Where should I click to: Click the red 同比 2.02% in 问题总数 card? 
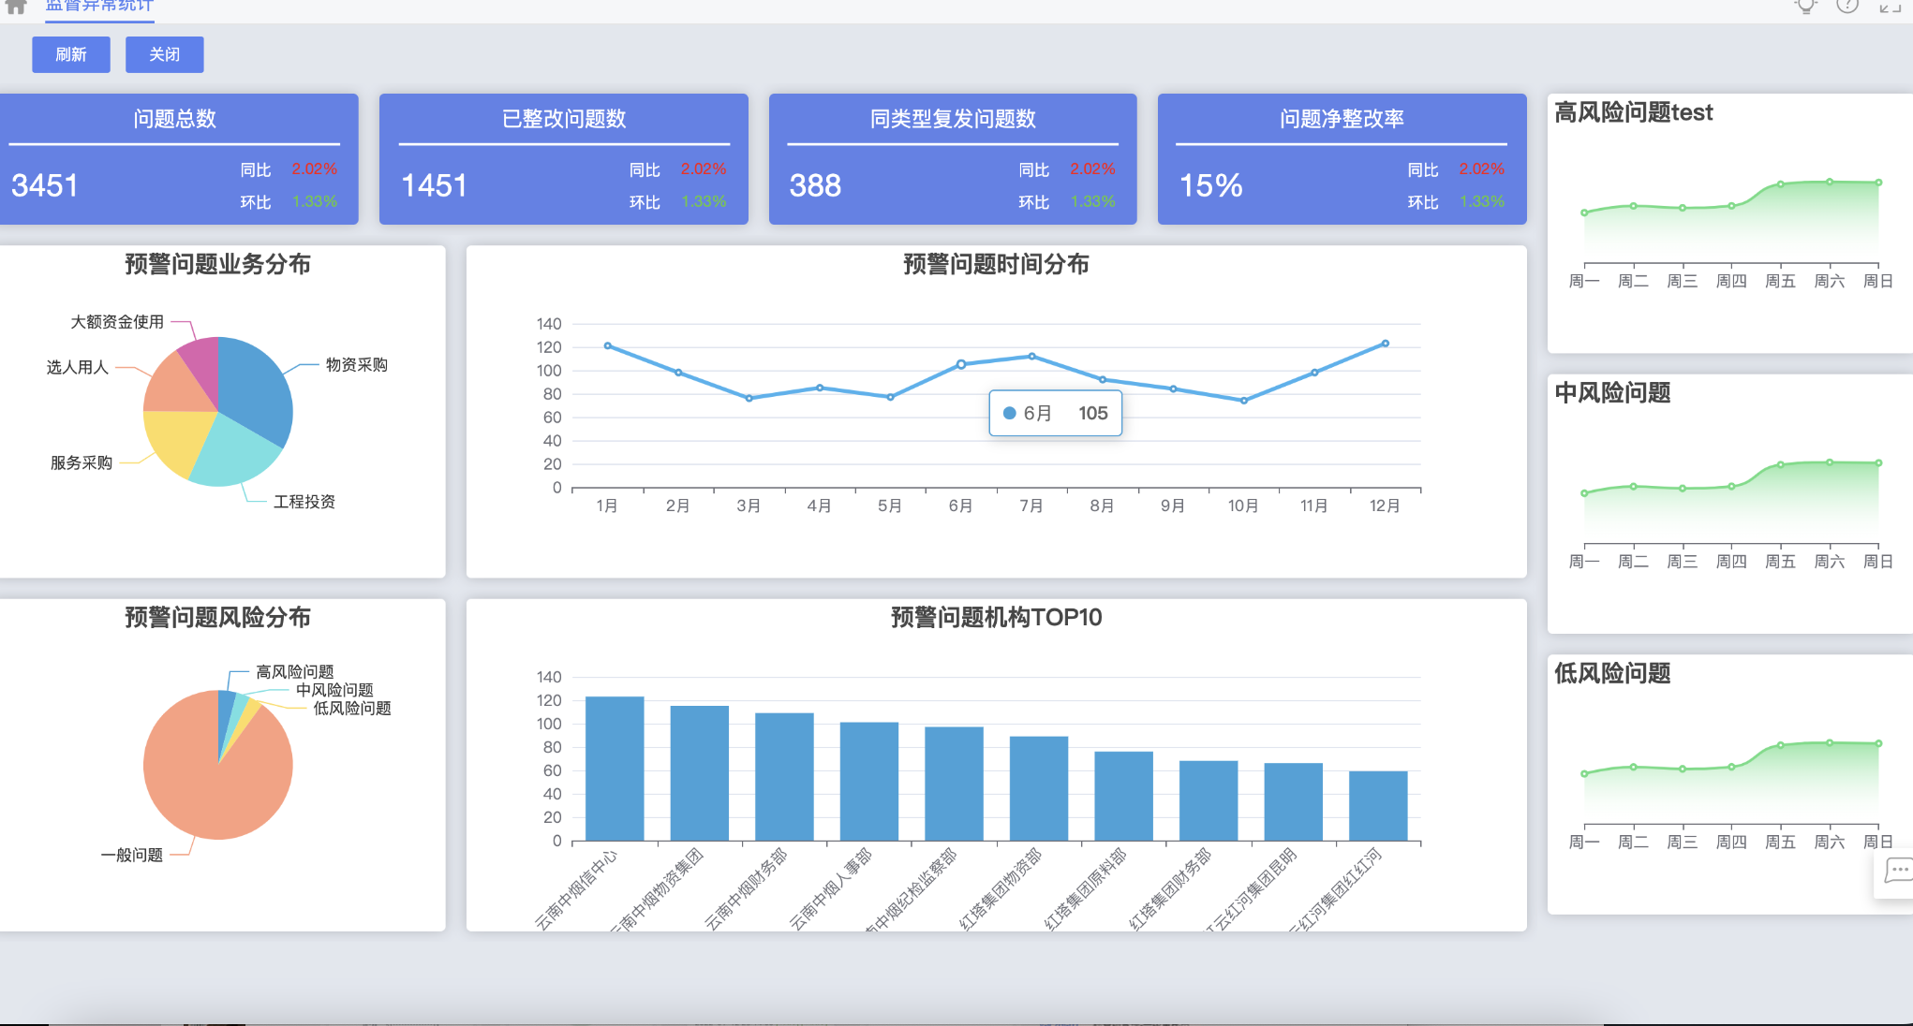point(314,169)
